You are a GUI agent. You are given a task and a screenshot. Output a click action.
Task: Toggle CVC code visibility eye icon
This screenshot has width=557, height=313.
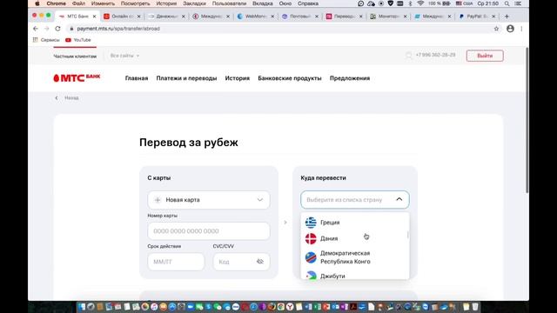pos(260,262)
